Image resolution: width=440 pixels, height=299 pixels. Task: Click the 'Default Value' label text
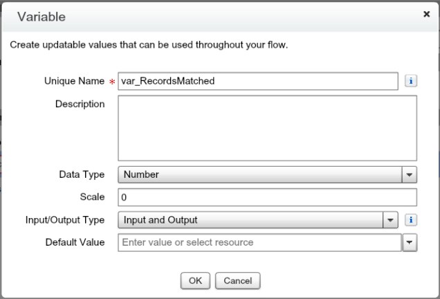[75, 242]
